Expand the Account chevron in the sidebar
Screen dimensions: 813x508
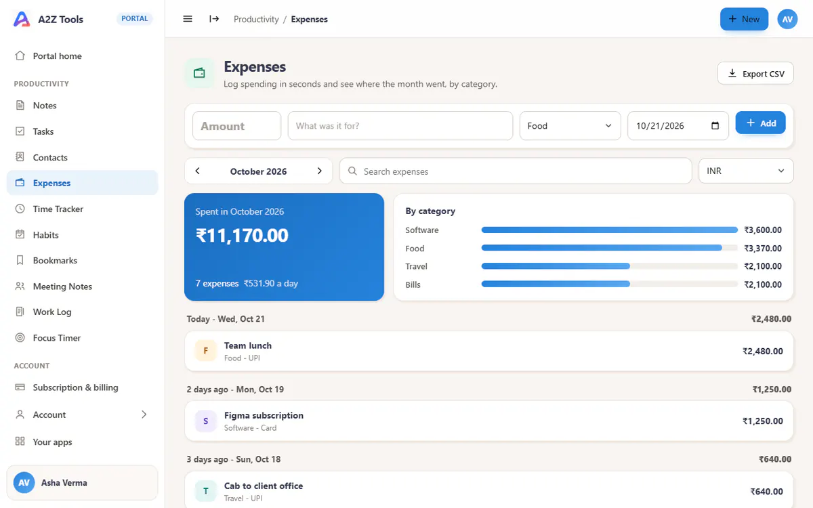click(x=144, y=415)
